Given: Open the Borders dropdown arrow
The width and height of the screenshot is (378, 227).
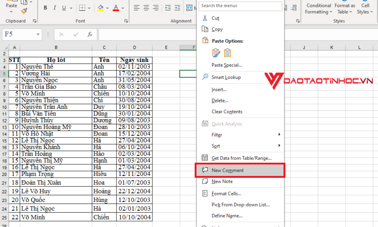Looking at the screenshot, I should tap(88, 8).
